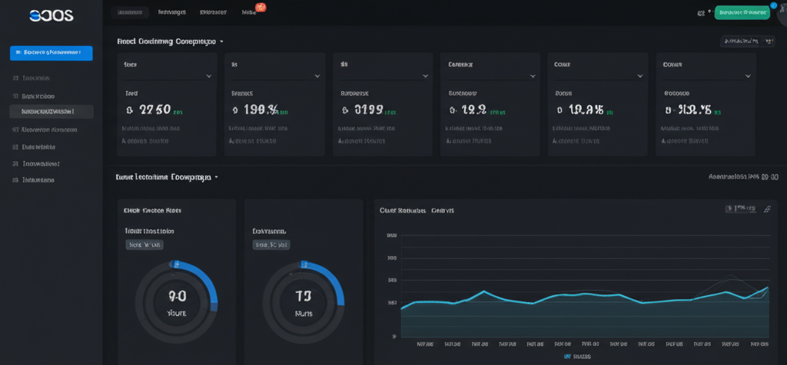Image resolution: width=787 pixels, height=365 pixels.
Task: Select the first tab in the top navigation
Action: click(x=128, y=13)
